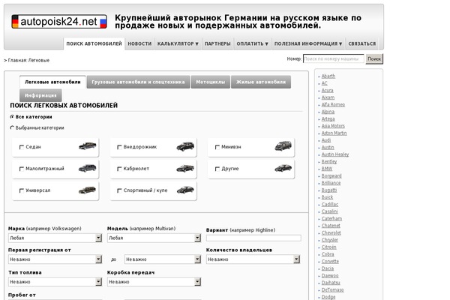This screenshot has width=450, height=300.
Task: Open the Alfa Romeo brand link
Action: click(333, 104)
